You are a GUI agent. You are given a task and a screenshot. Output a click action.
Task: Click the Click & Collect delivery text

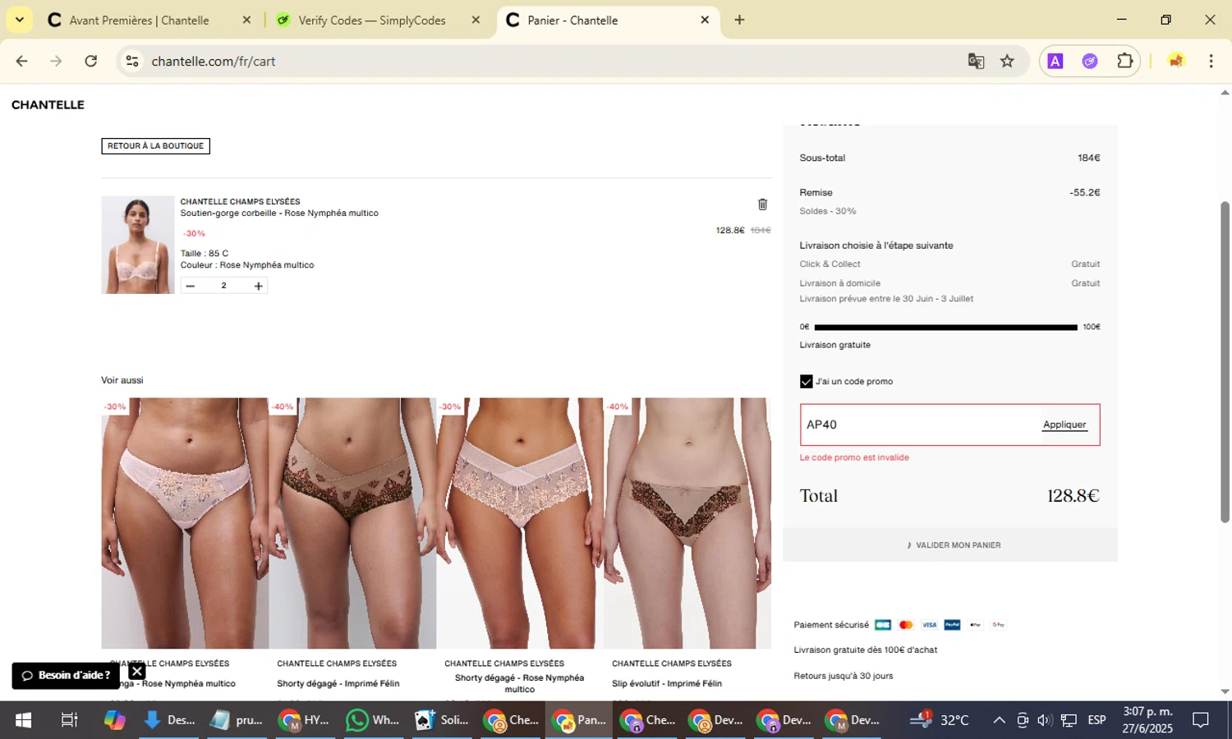(x=830, y=264)
